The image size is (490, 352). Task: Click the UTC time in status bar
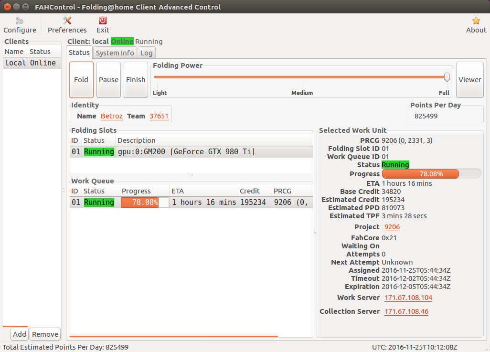[x=415, y=347]
